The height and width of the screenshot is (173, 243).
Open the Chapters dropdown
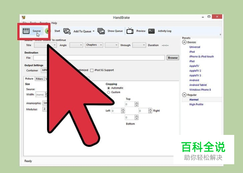(94, 45)
